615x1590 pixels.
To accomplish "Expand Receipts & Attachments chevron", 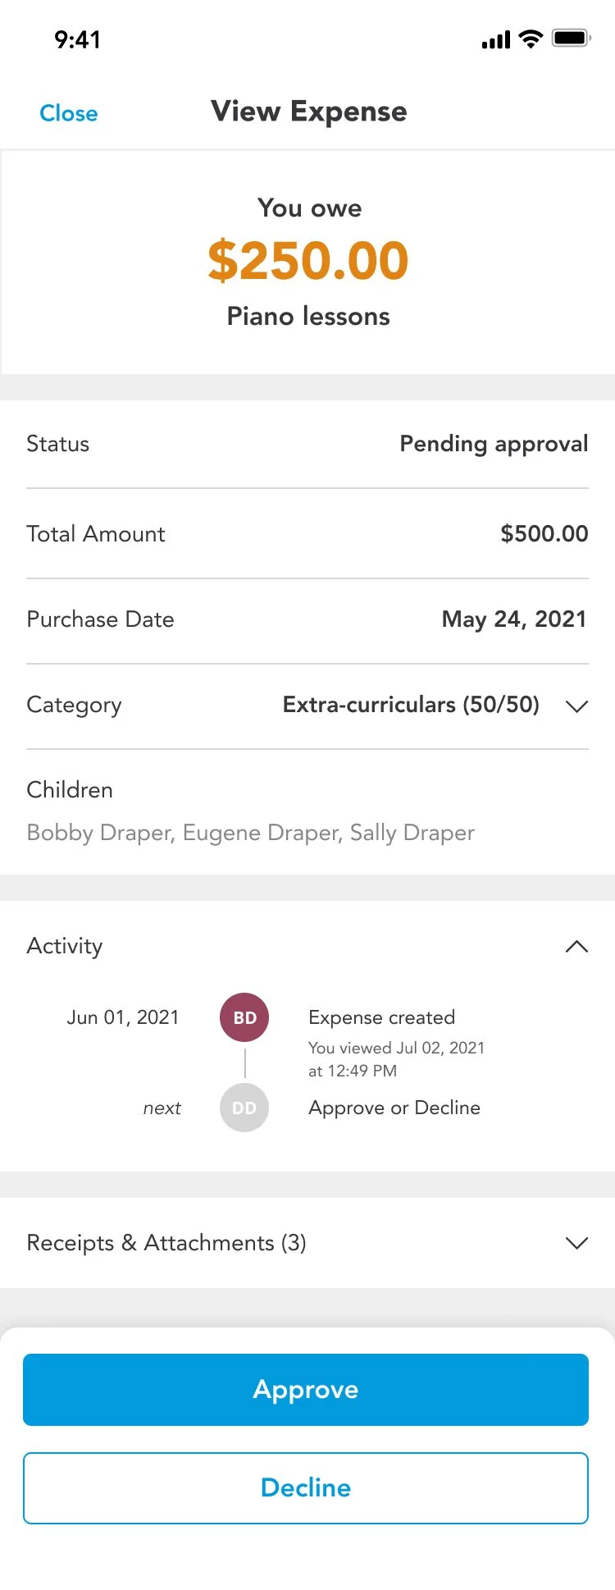I will click(577, 1243).
